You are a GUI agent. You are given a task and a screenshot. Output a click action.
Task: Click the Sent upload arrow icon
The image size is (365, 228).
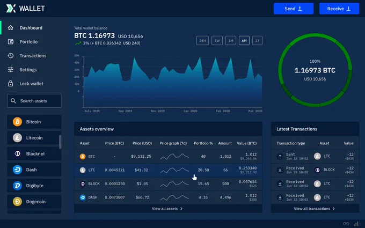tap(280, 156)
